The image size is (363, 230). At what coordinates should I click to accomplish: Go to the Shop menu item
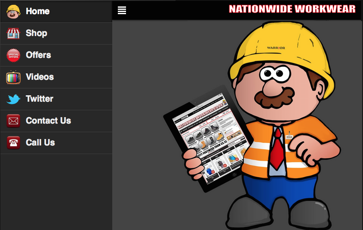[x=56, y=33]
